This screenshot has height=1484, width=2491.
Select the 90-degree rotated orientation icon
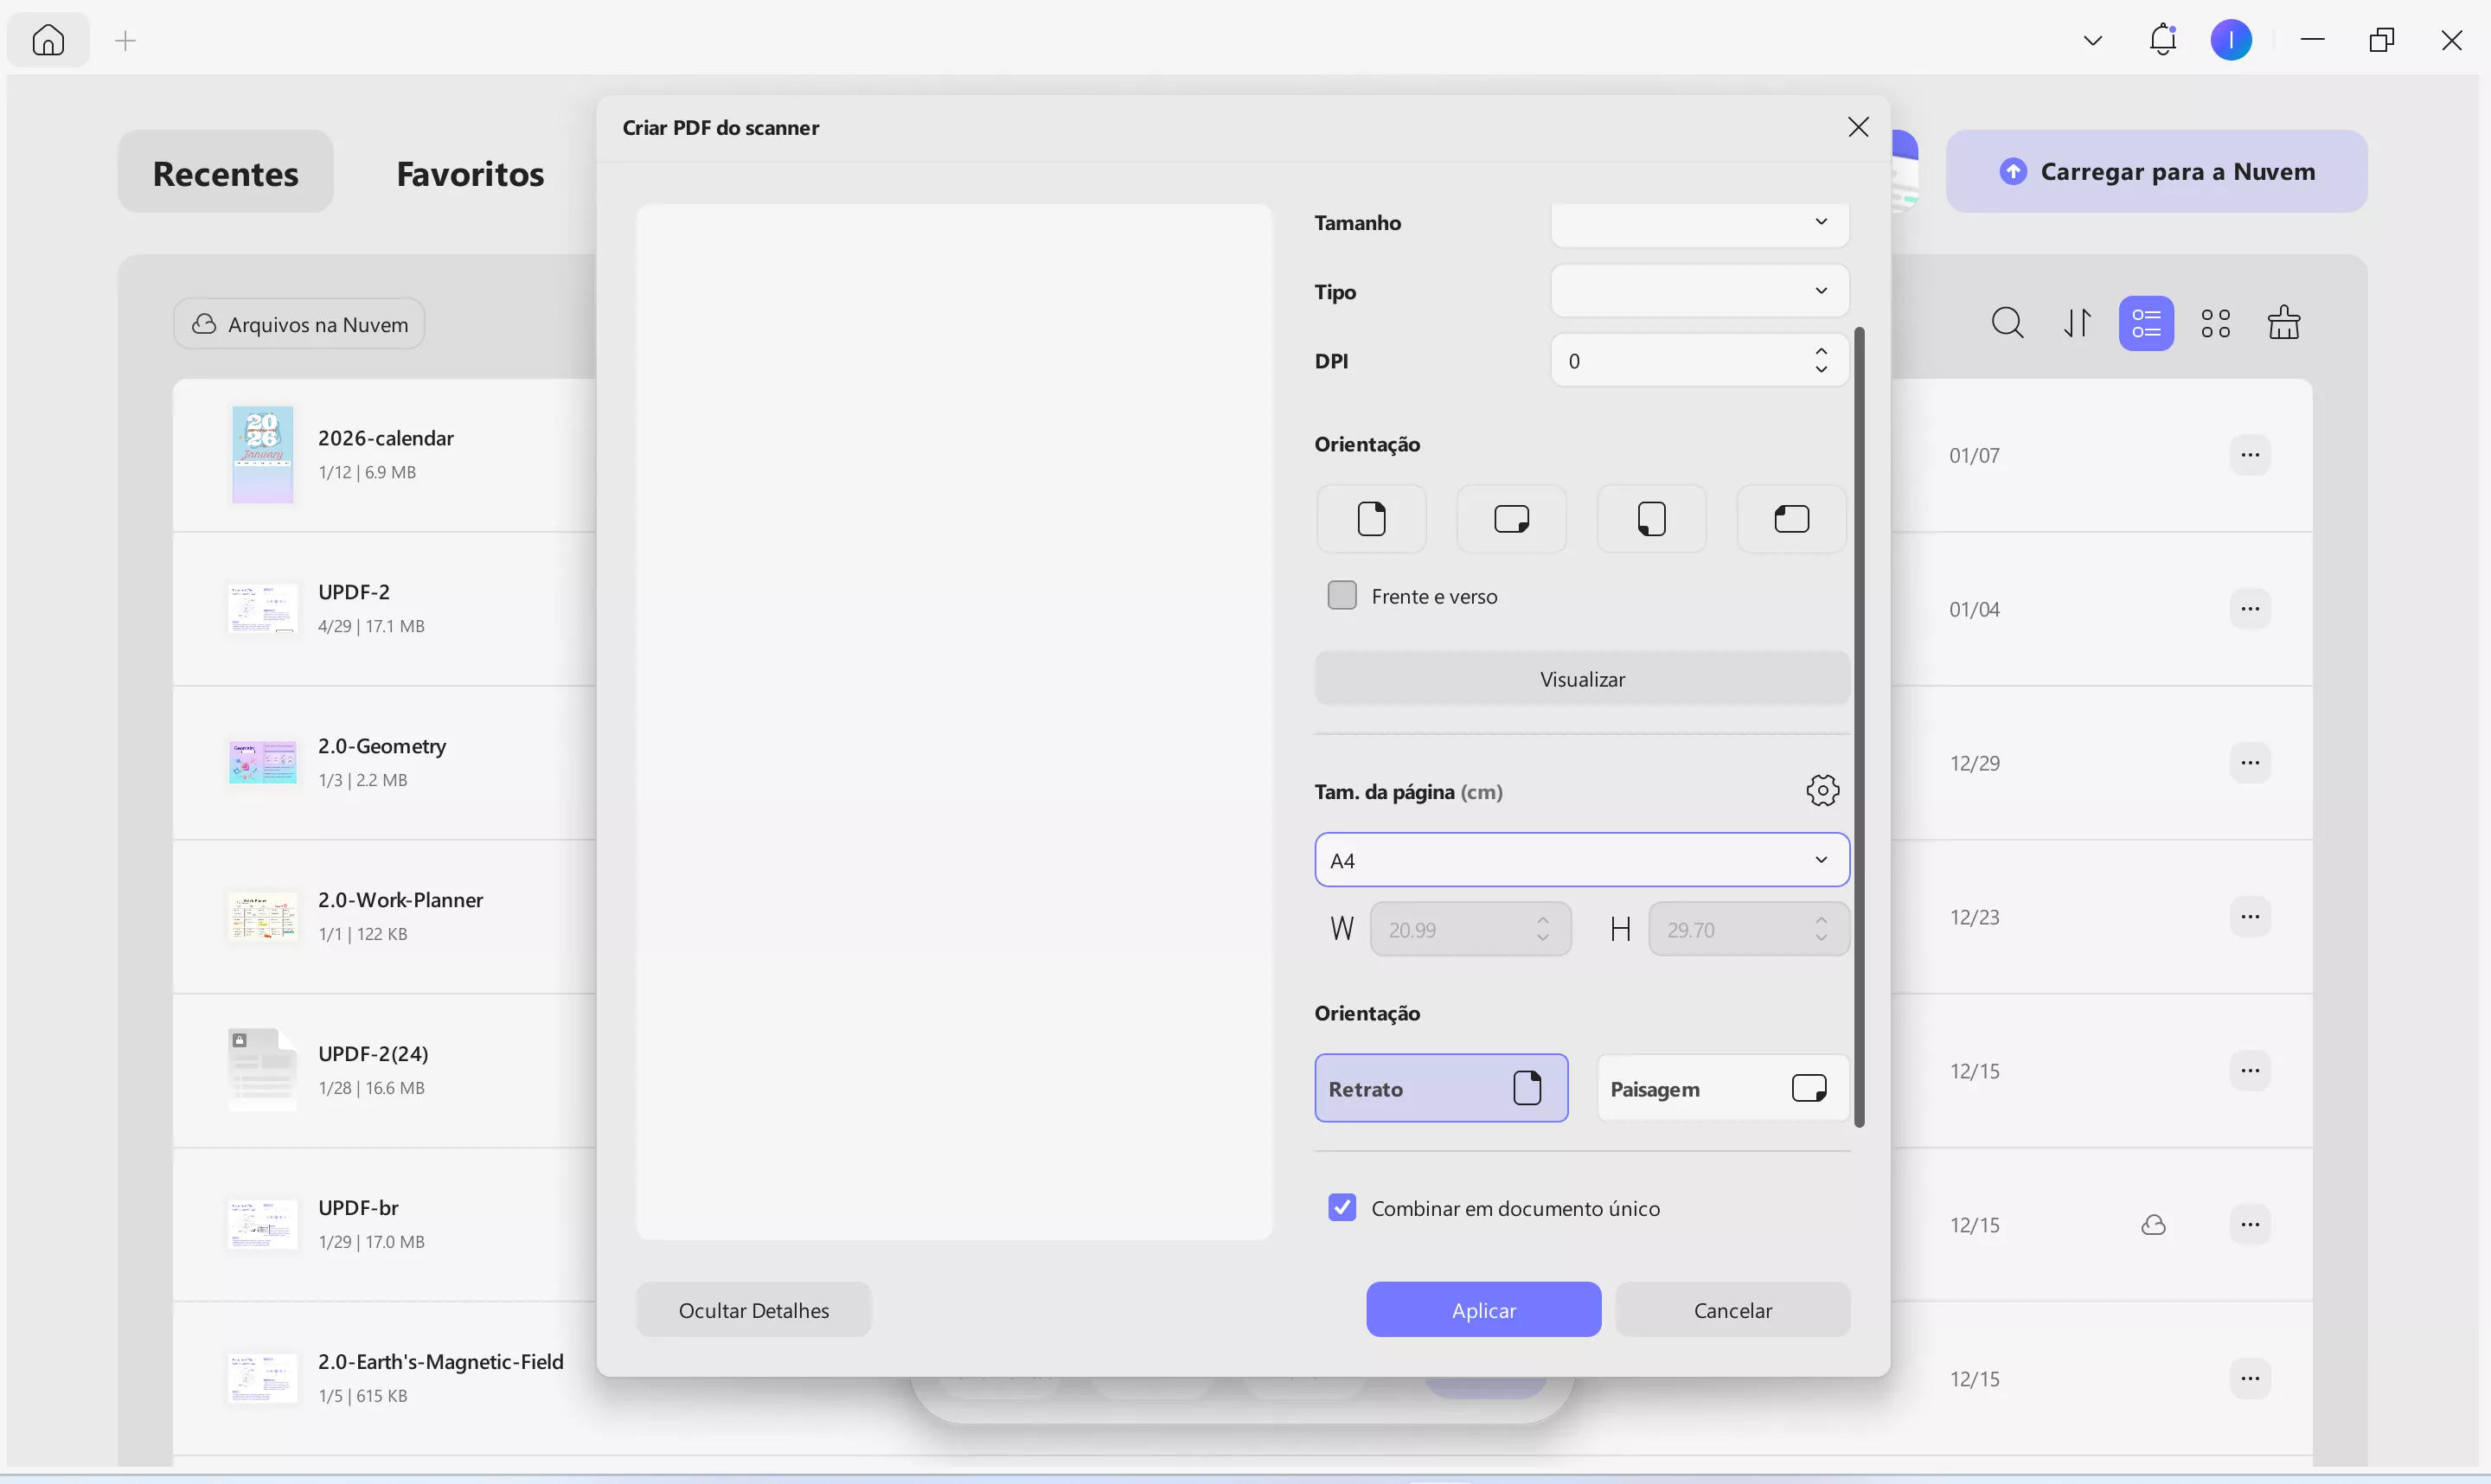[x=1510, y=519]
